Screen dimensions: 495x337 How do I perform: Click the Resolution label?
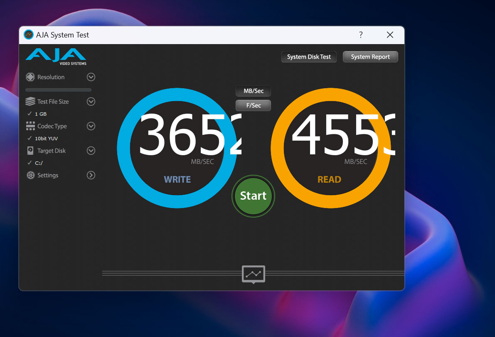coord(51,77)
